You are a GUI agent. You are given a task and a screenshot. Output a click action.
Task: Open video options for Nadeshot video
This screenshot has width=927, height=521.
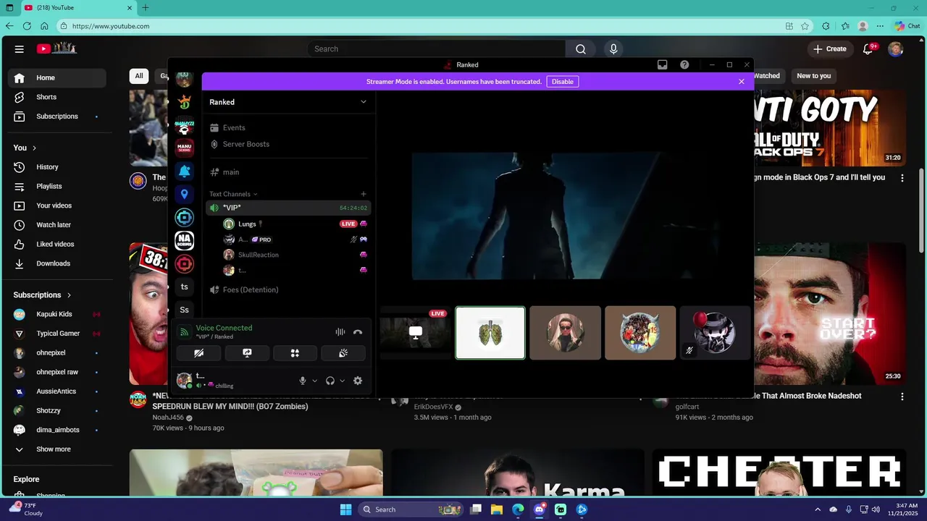902,397
